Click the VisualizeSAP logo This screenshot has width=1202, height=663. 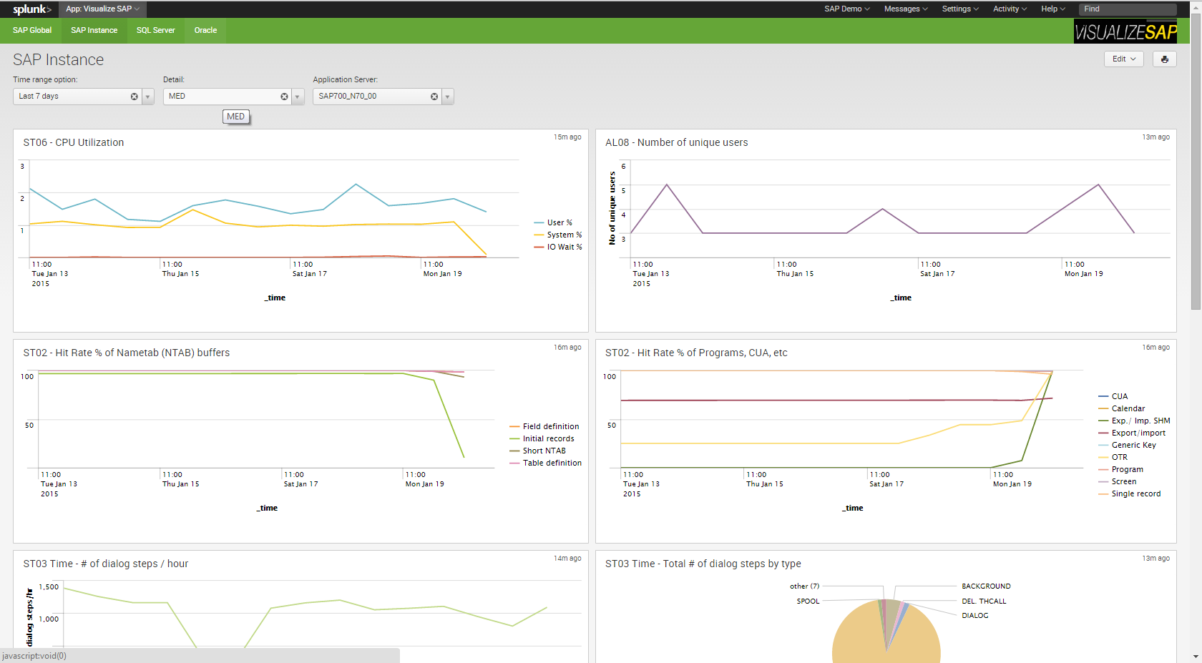pos(1125,31)
